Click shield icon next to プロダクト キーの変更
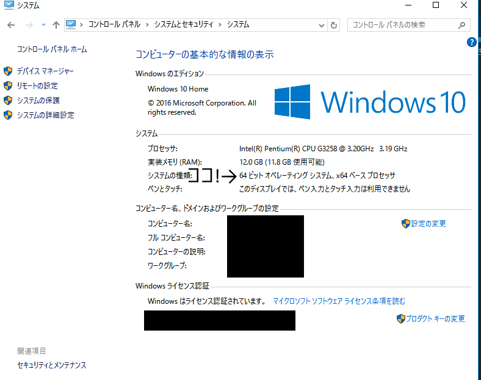481x380 pixels. tap(400, 319)
